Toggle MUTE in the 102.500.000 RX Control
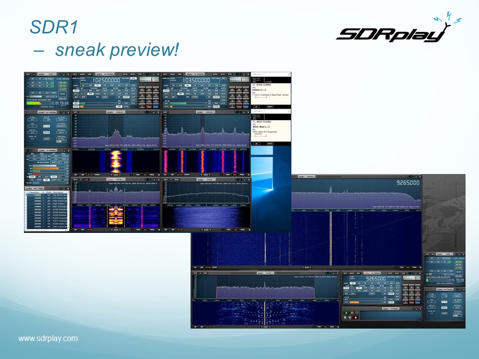This screenshot has width=479, height=359. click(76, 107)
